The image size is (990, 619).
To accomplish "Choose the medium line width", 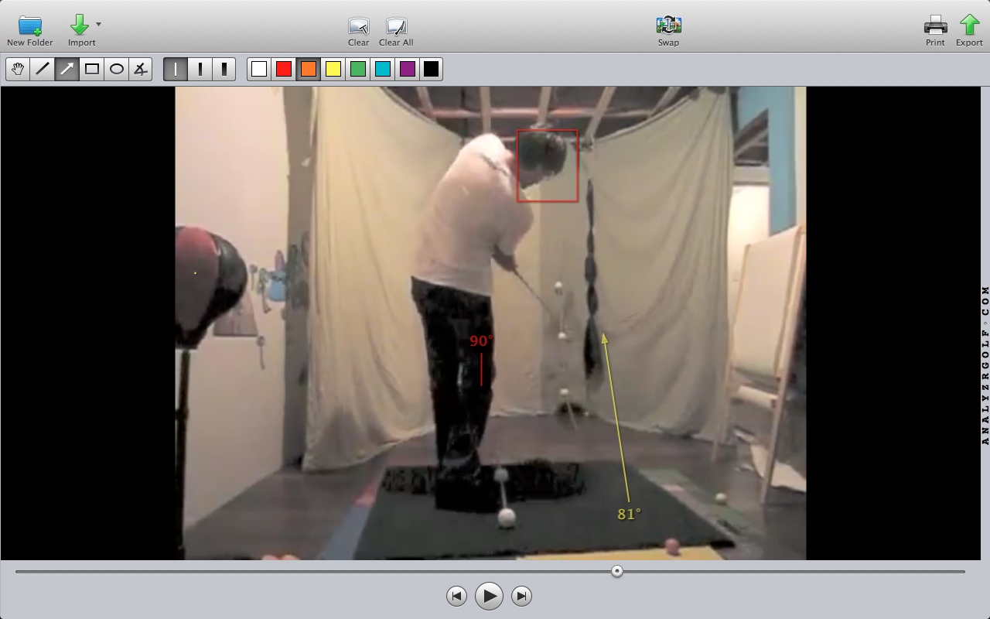I will point(200,69).
